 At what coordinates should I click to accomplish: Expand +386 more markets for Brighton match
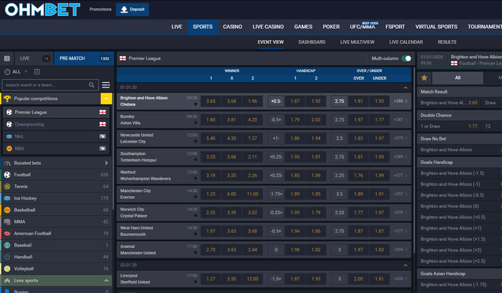tap(401, 101)
